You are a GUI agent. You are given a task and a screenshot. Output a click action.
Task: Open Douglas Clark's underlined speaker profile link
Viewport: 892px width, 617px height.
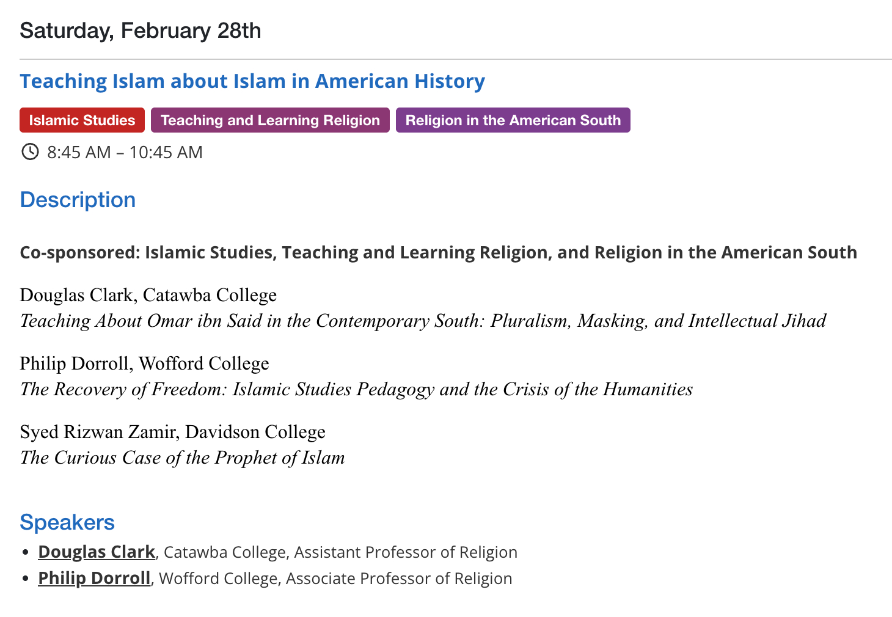click(x=96, y=552)
